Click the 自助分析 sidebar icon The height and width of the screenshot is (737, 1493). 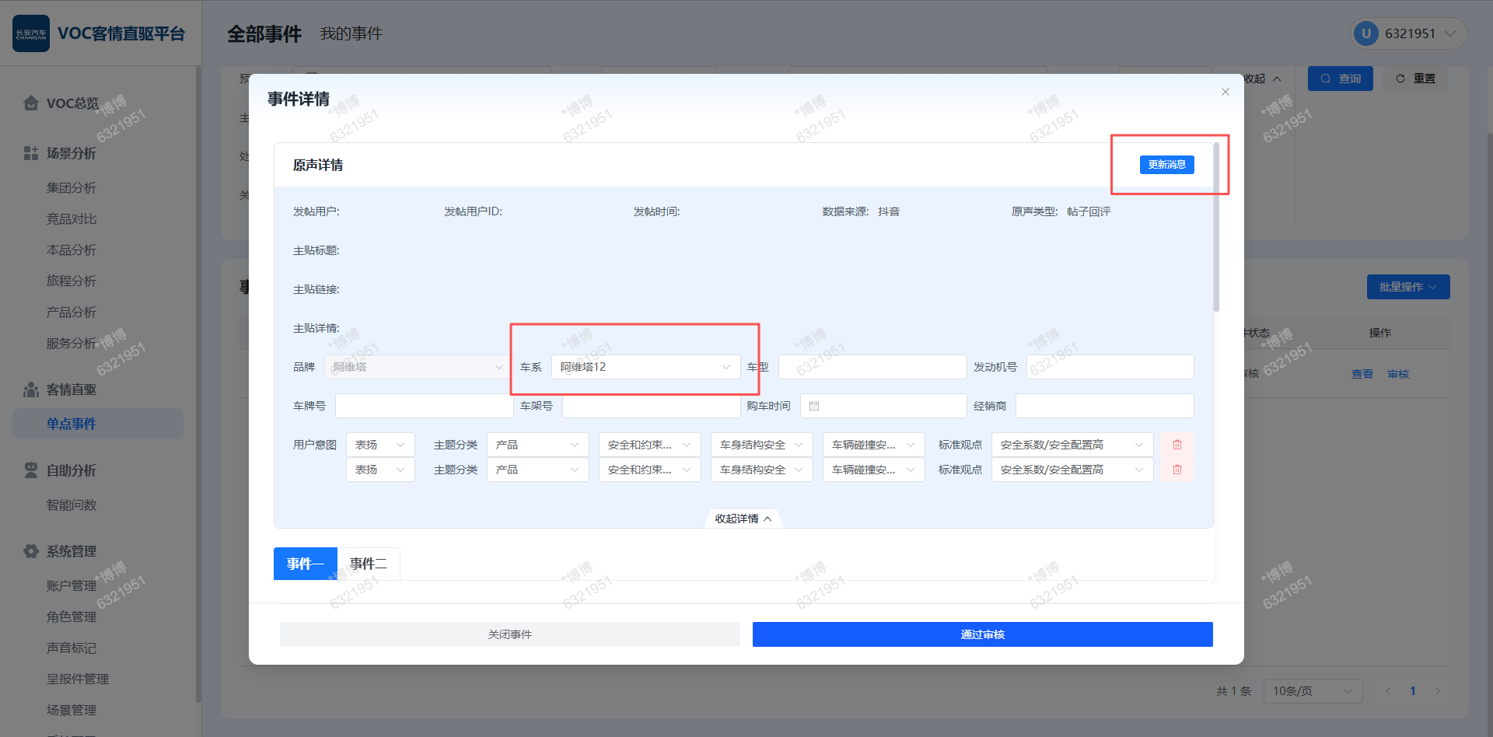pyautogui.click(x=31, y=470)
